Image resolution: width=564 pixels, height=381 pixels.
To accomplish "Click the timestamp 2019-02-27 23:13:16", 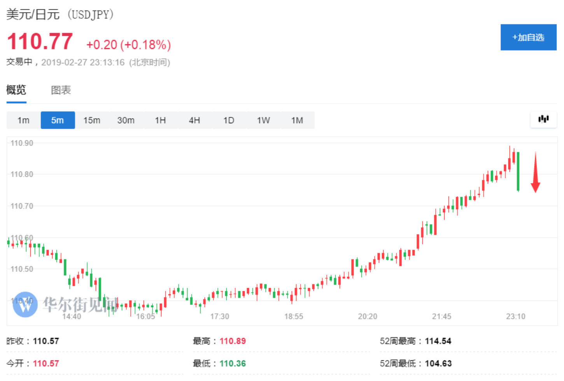I will 83,62.
